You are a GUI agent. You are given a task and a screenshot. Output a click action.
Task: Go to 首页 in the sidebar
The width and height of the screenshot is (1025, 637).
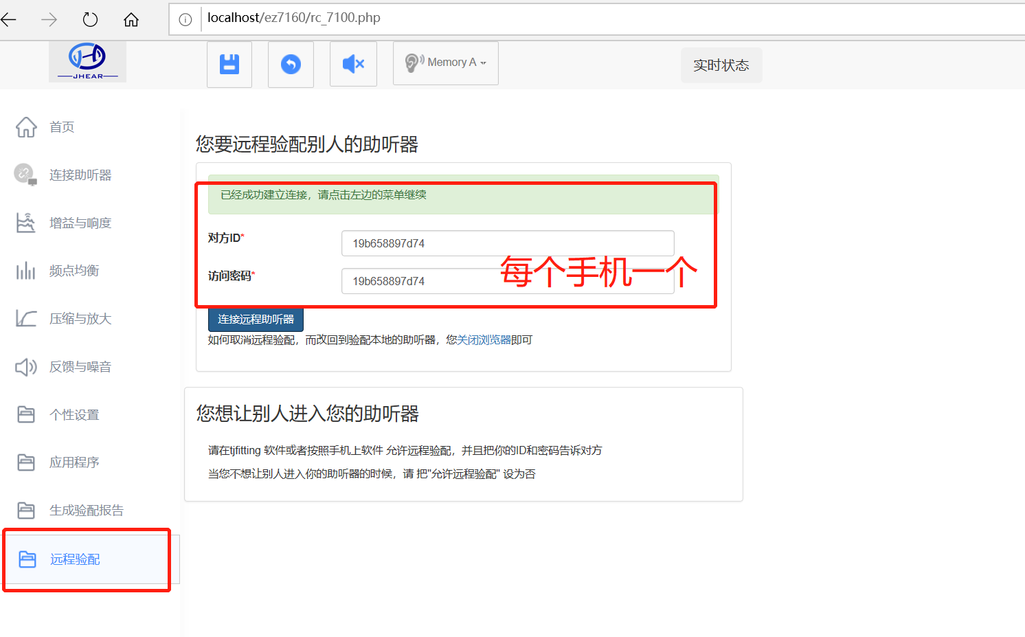(x=62, y=127)
